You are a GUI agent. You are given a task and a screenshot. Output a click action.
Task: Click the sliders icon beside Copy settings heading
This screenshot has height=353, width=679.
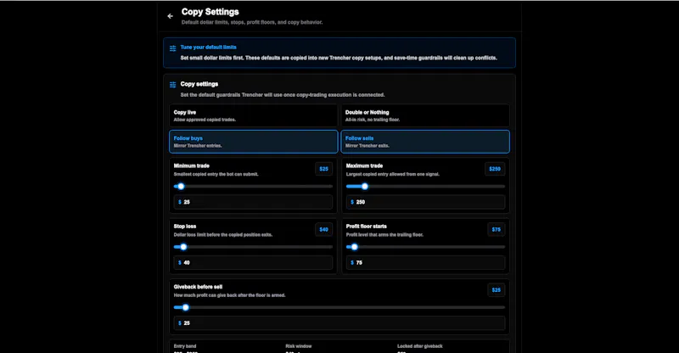[x=173, y=85]
